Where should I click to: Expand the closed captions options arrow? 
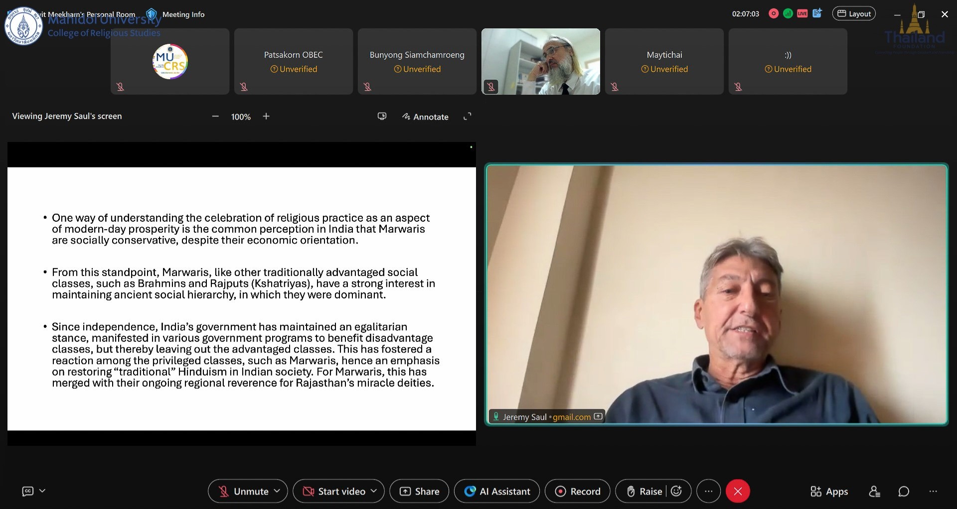point(42,491)
